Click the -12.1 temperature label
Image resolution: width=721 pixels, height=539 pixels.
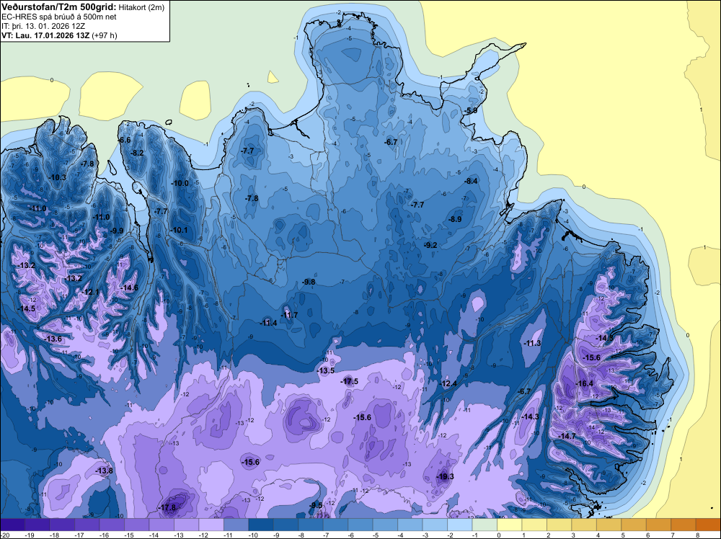tap(91, 292)
